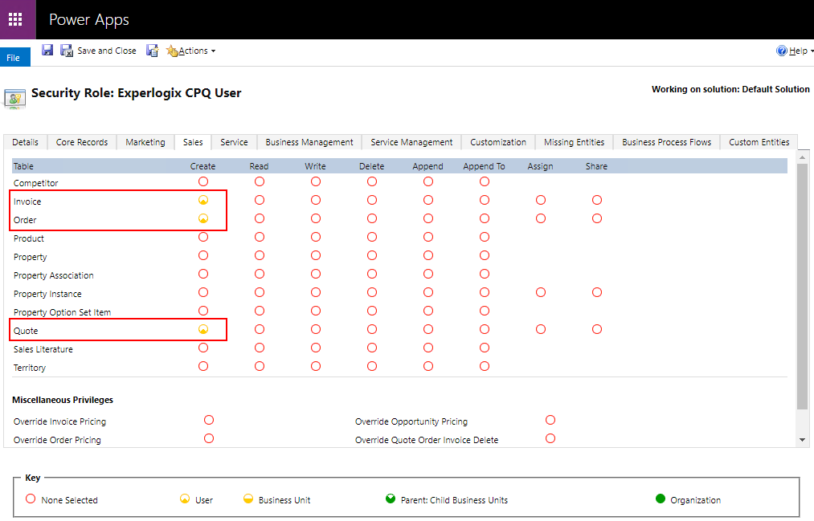Image resolution: width=814 pixels, height=521 pixels.
Task: Toggle Override Invoice Pricing privilege
Action: tap(209, 420)
